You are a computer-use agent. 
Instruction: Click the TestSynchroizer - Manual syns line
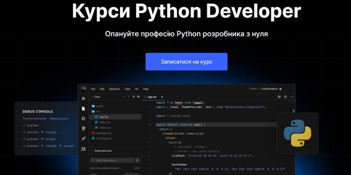[46, 119]
